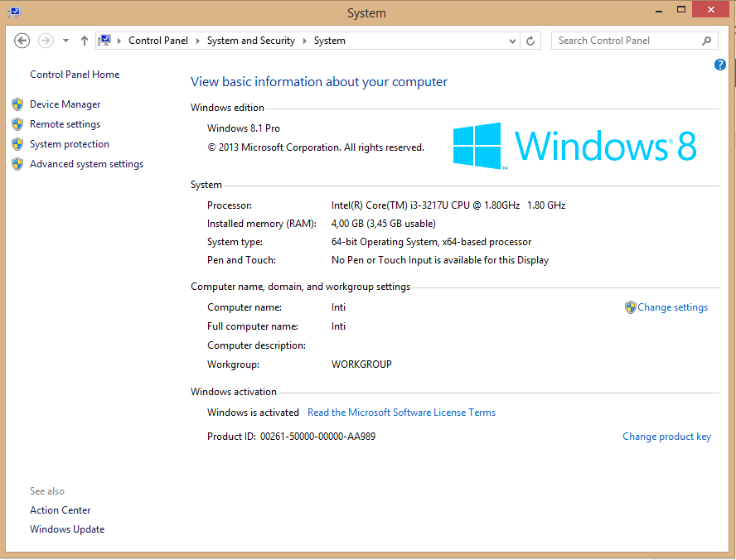The width and height of the screenshot is (736, 560).
Task: Go back using the Back arrow
Action: click(x=22, y=41)
